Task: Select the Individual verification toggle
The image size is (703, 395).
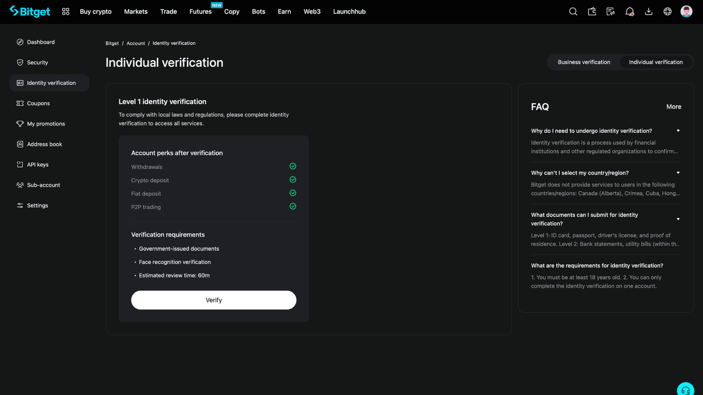Action: (655, 62)
